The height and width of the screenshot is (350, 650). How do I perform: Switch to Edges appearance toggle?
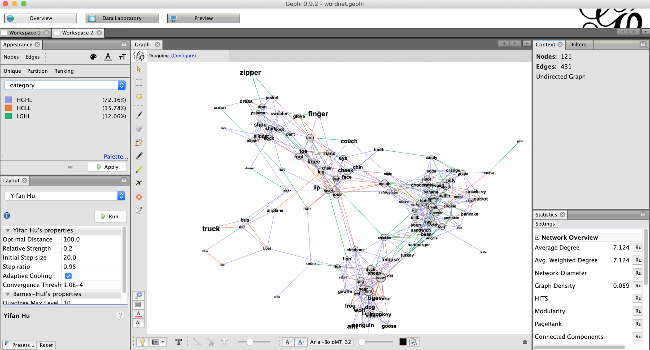[33, 57]
